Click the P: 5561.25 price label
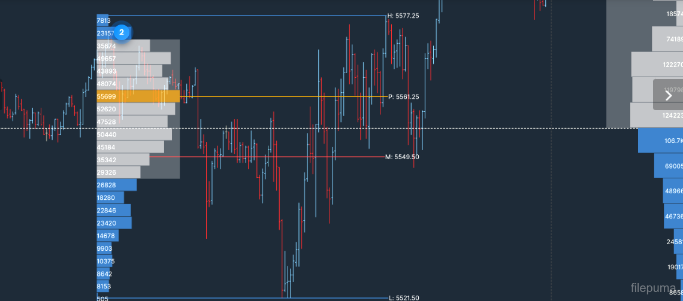 click(404, 97)
